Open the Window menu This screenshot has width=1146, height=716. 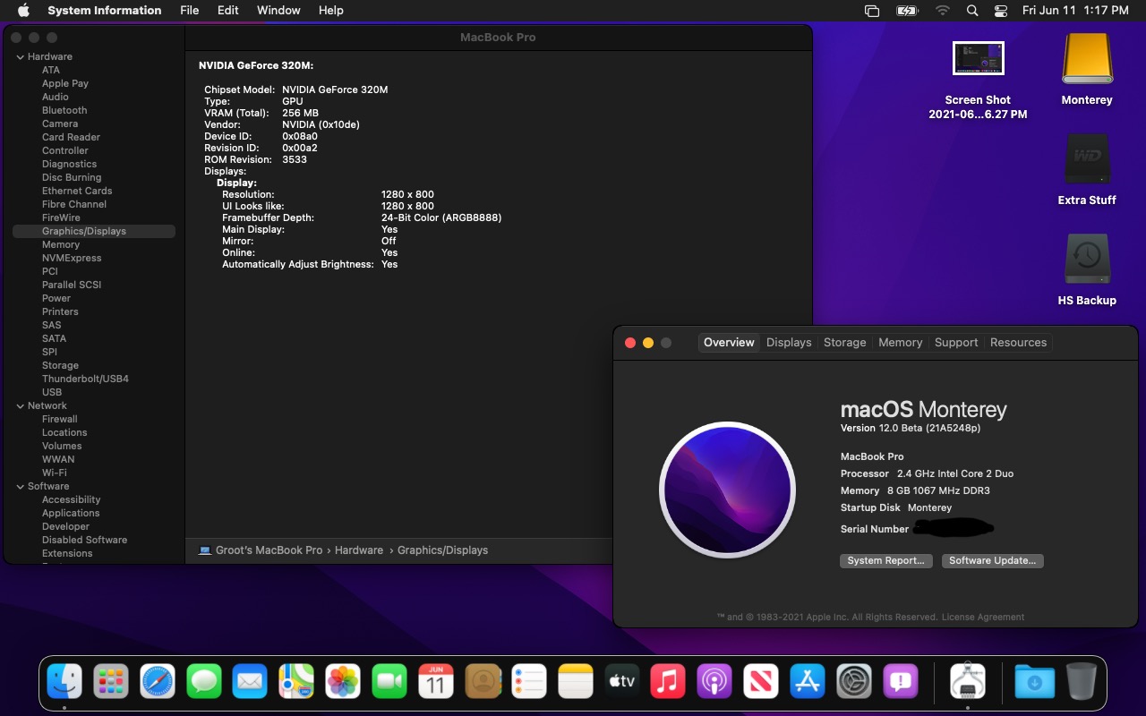(278, 11)
